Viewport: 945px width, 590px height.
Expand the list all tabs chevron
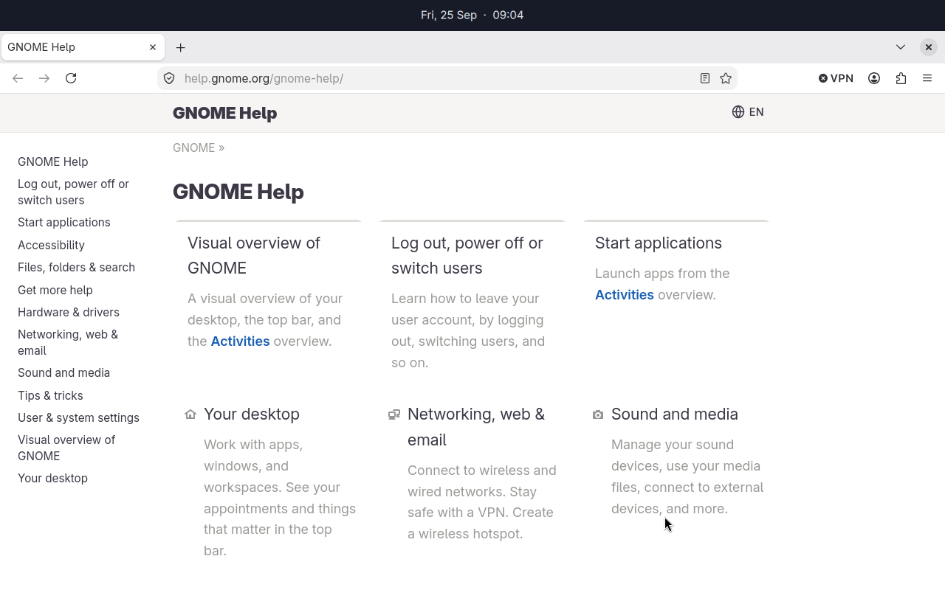(901, 47)
